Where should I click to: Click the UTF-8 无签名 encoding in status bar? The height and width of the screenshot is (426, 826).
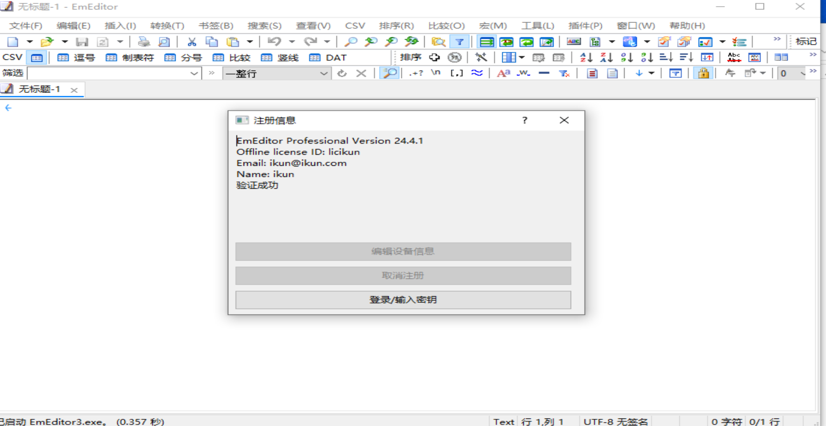615,421
